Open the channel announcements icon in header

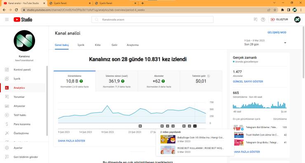pos(256,19)
